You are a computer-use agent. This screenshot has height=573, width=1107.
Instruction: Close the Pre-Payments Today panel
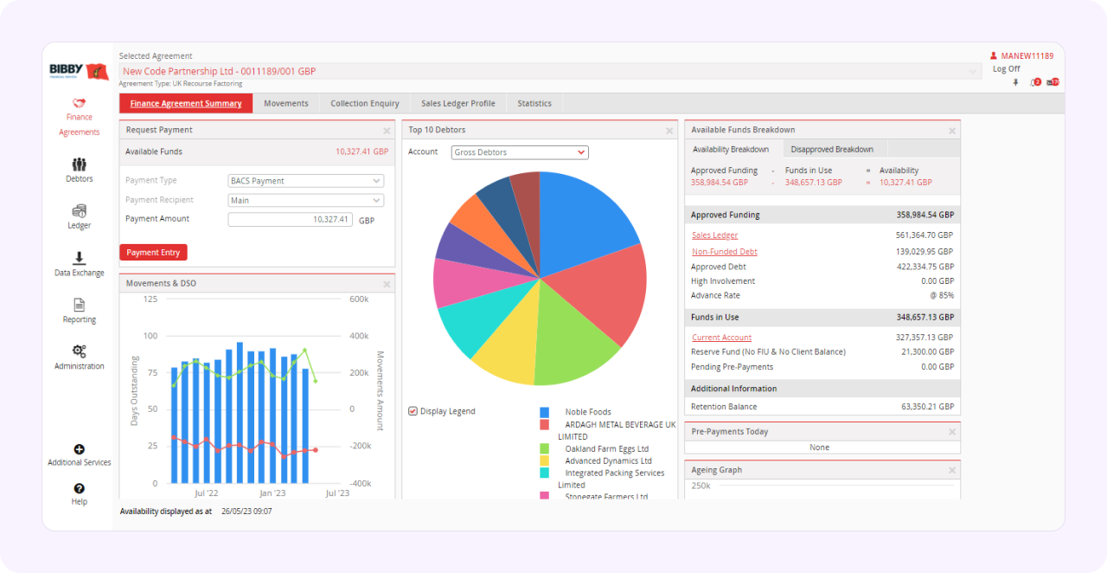[952, 432]
